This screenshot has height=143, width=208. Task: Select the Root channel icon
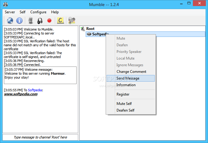point(83,29)
